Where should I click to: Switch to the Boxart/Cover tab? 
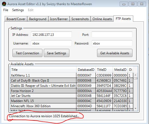point(16,19)
